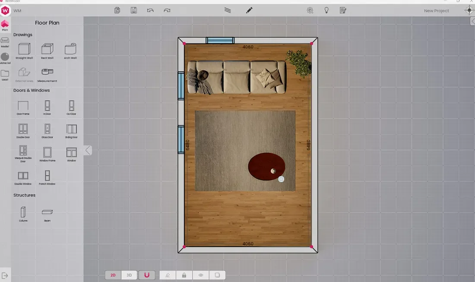Save the project with the floppy disk icon

(x=133, y=10)
